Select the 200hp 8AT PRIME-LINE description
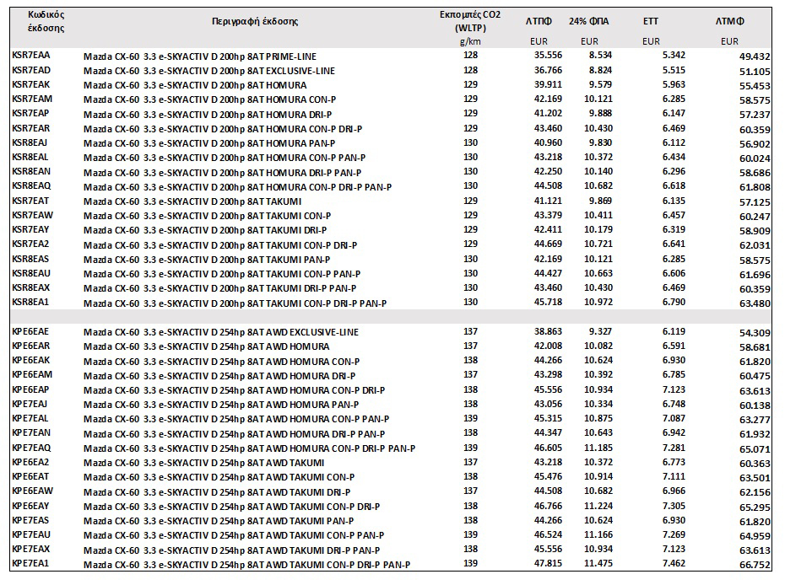The width and height of the screenshot is (785, 585). 200,56
